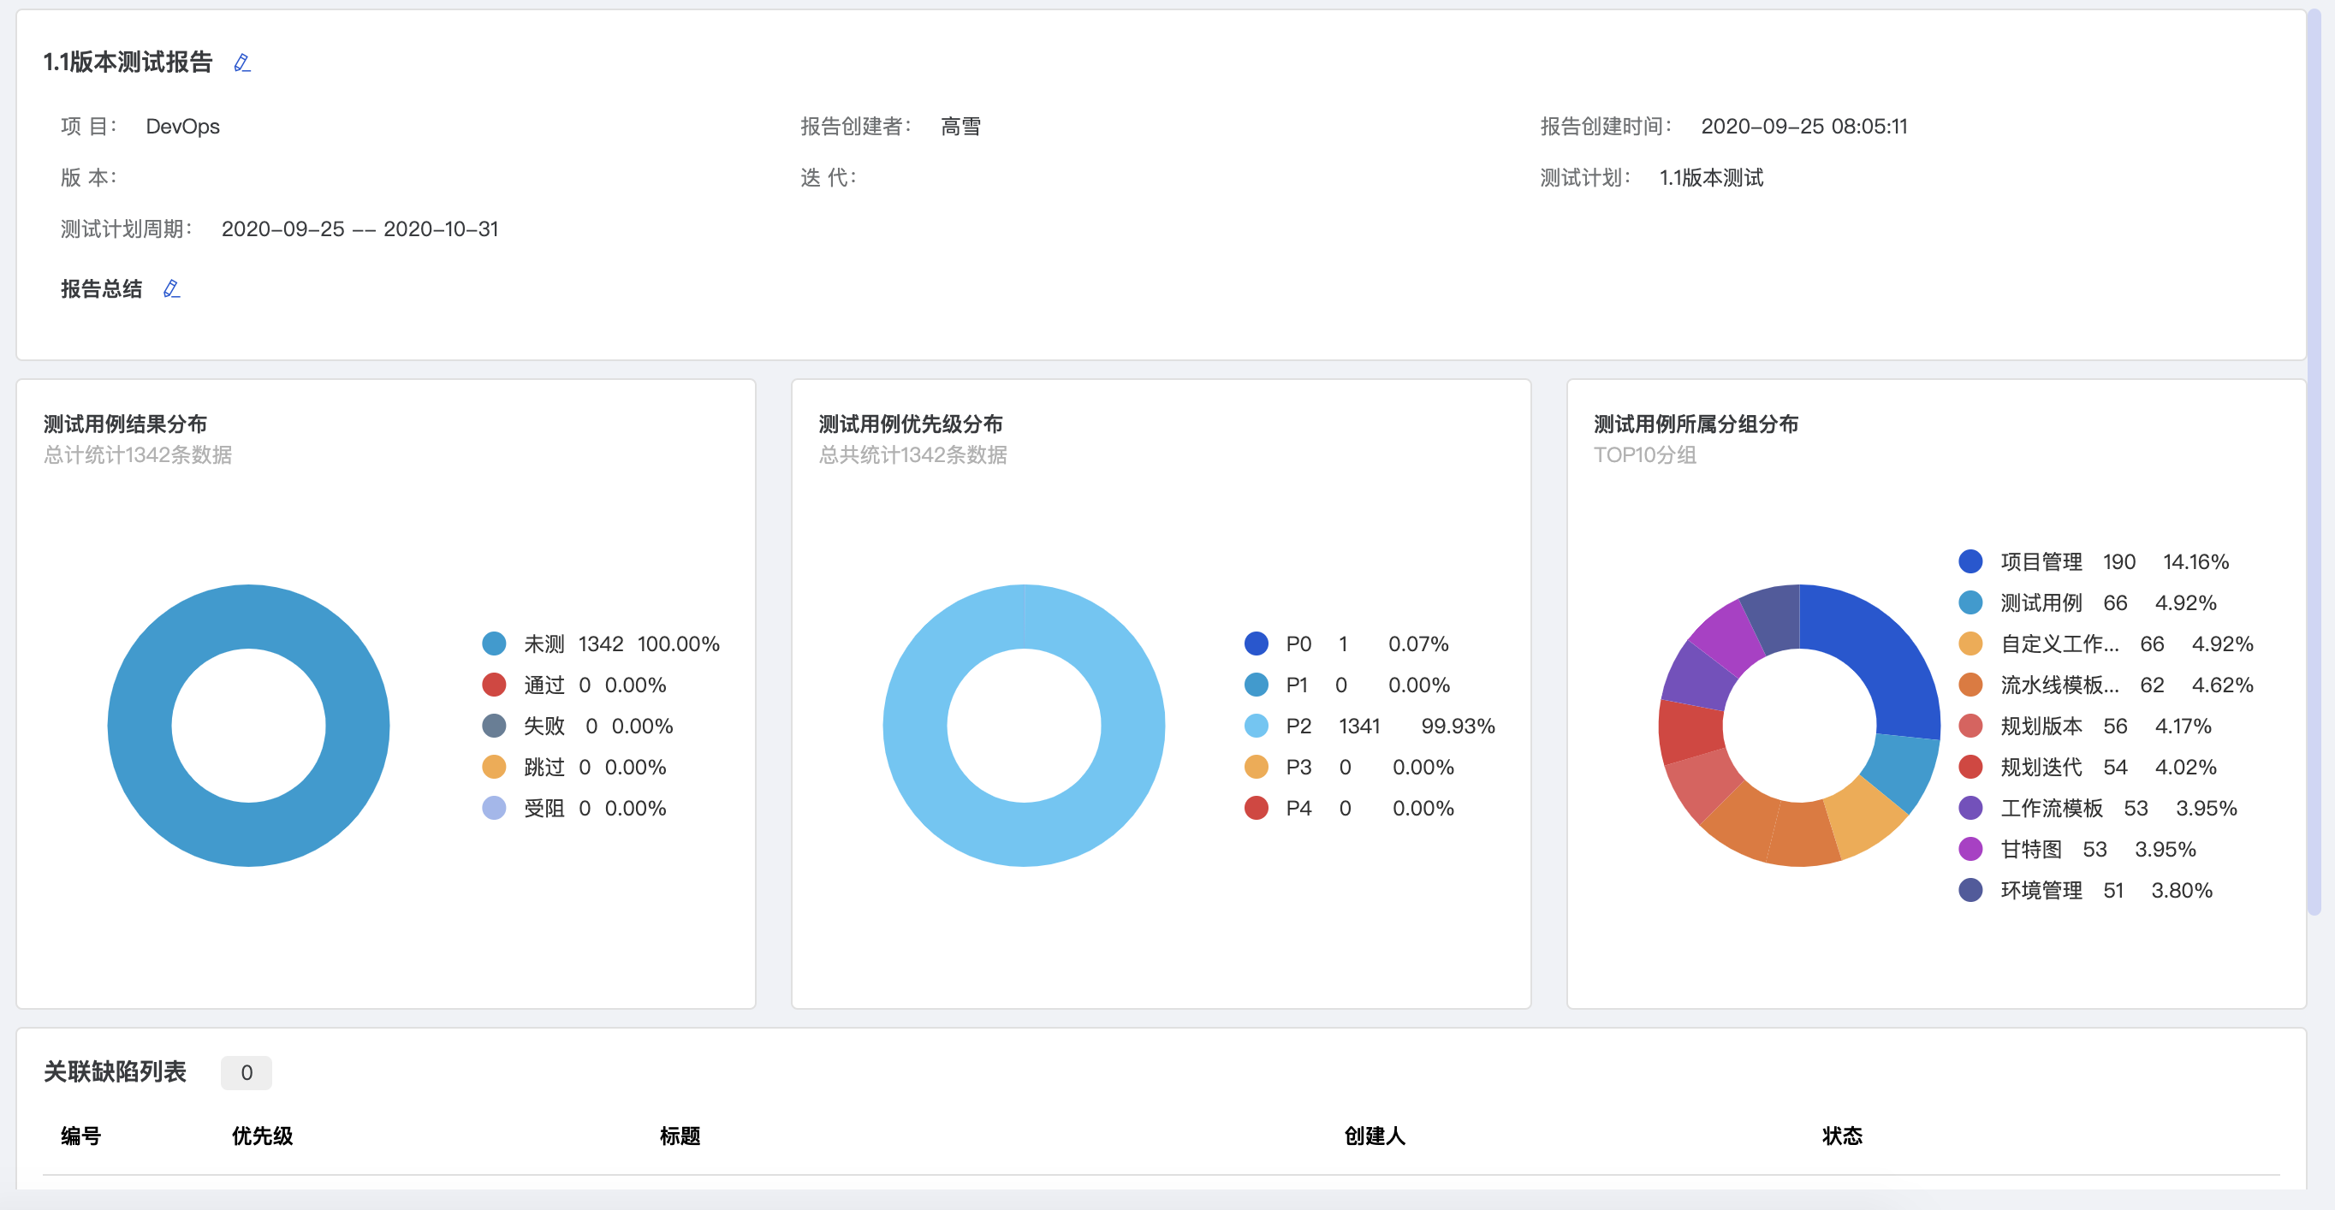Screen dimensions: 2335x1210
Task: Toggle 失败 legend entry in results chart
Action: 544,726
